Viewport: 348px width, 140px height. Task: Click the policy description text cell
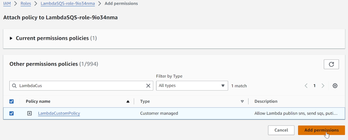(x=296, y=113)
